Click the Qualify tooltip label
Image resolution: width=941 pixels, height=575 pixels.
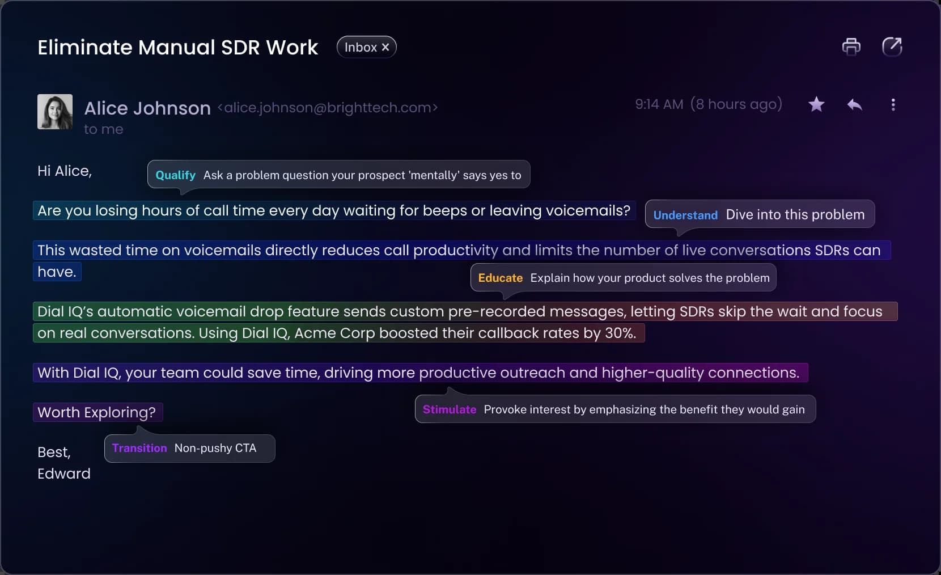(175, 175)
